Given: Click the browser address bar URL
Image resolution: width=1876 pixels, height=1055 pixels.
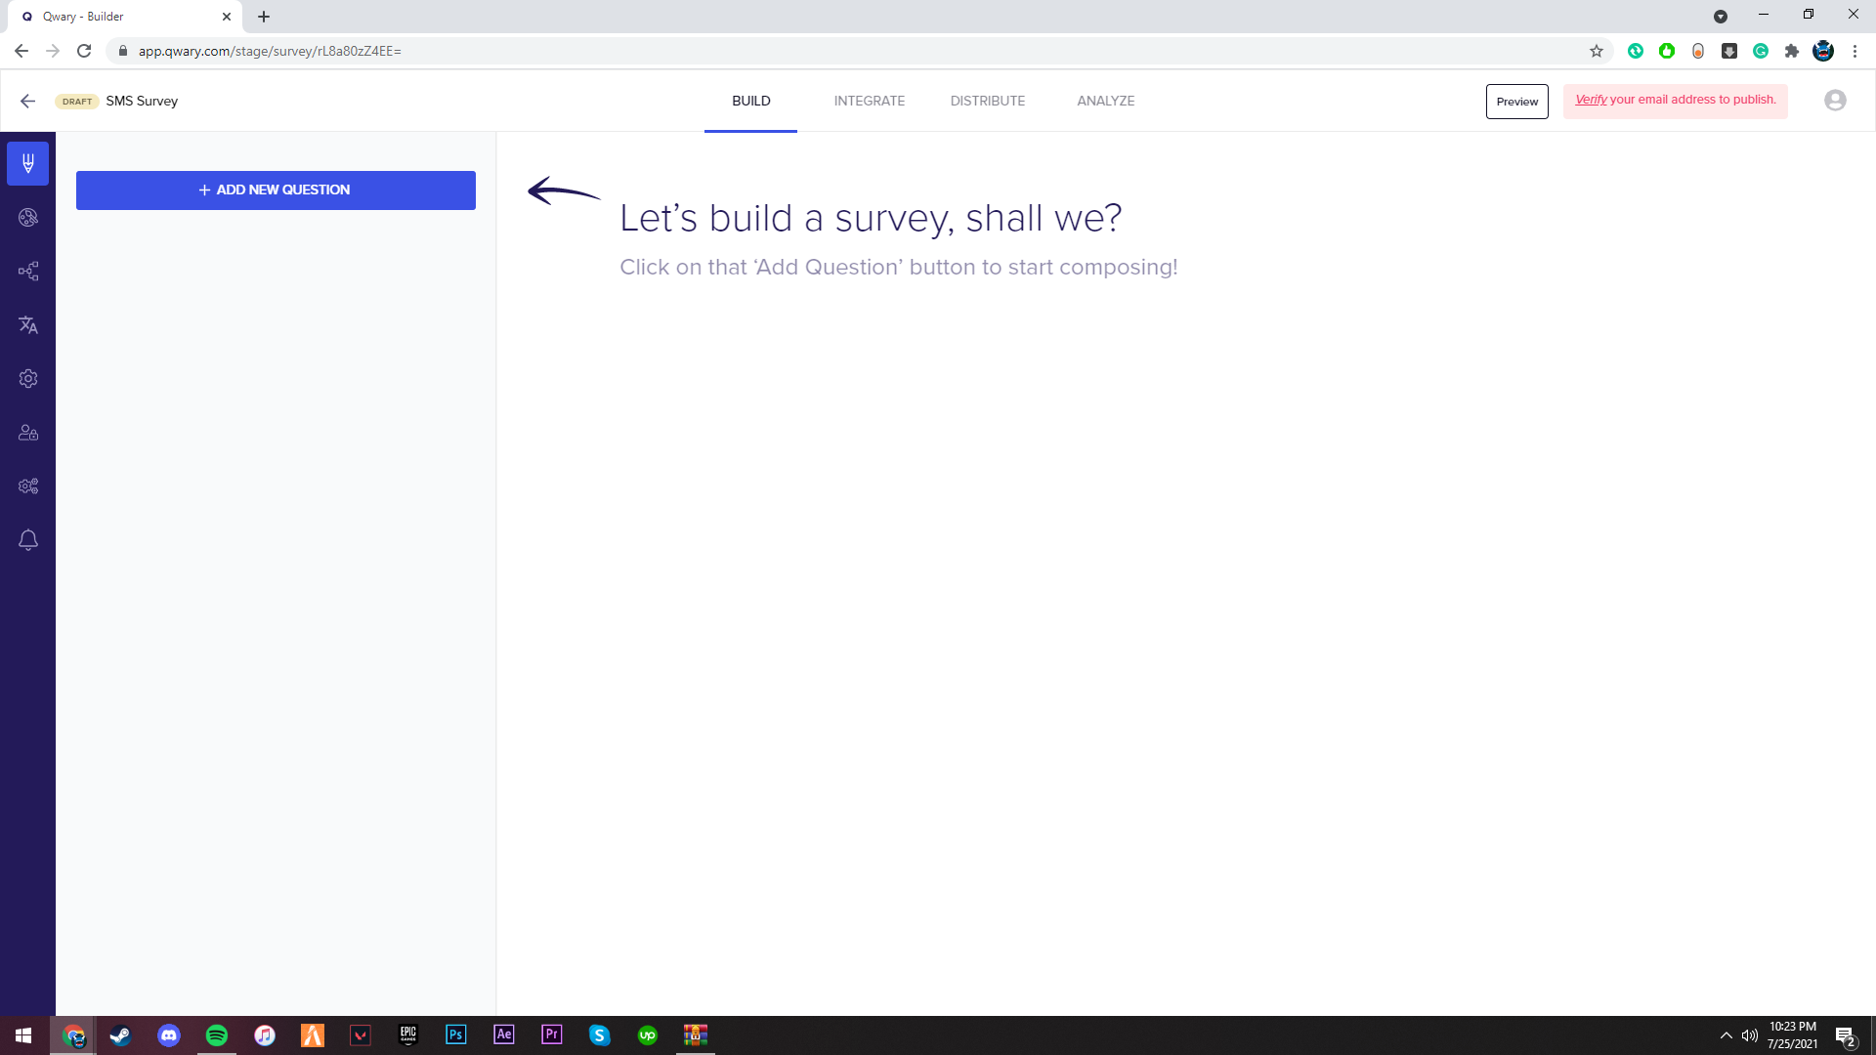Looking at the screenshot, I should click(x=270, y=51).
